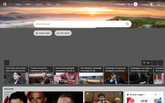
Task: Open the hamburger settings menu
Action: point(159,4)
